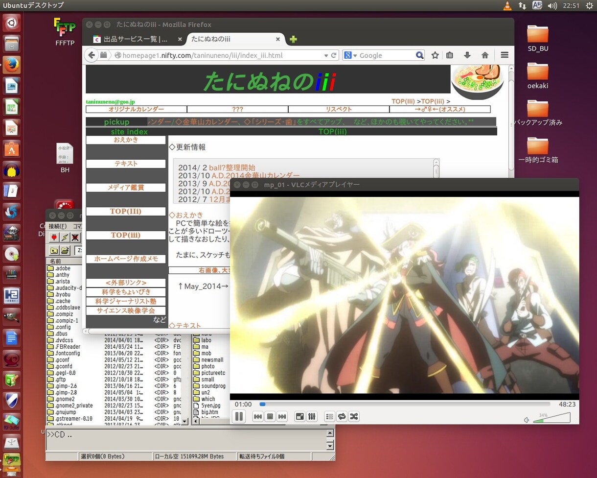Open the ??? navigation link
The image size is (597, 478).
(237, 109)
